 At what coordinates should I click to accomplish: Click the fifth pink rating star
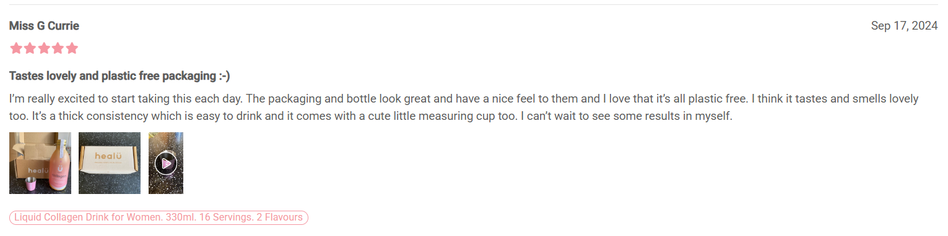(x=72, y=48)
